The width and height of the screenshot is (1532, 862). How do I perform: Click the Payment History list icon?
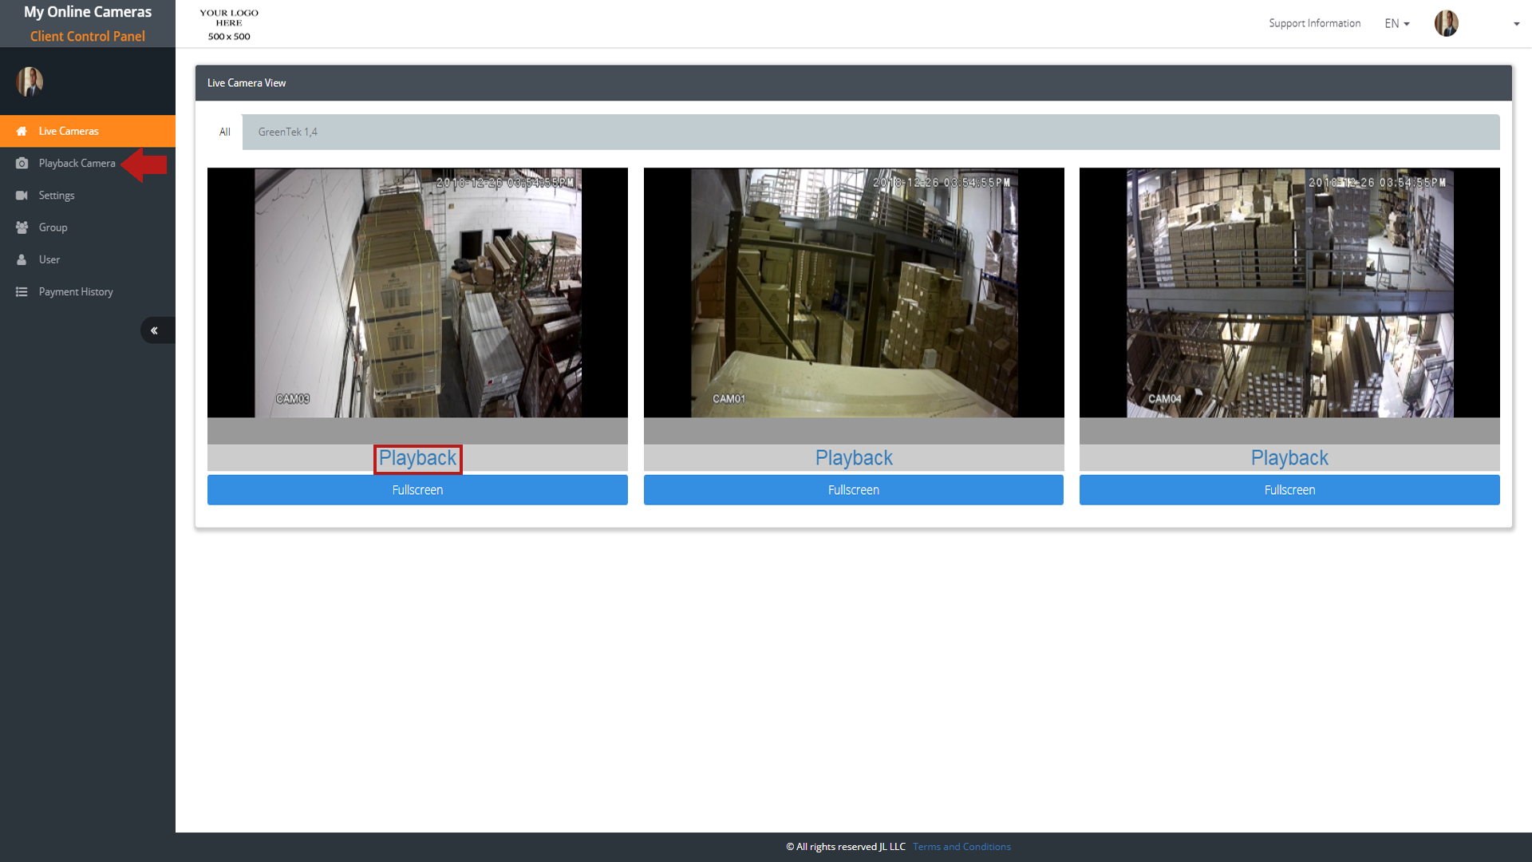click(22, 292)
